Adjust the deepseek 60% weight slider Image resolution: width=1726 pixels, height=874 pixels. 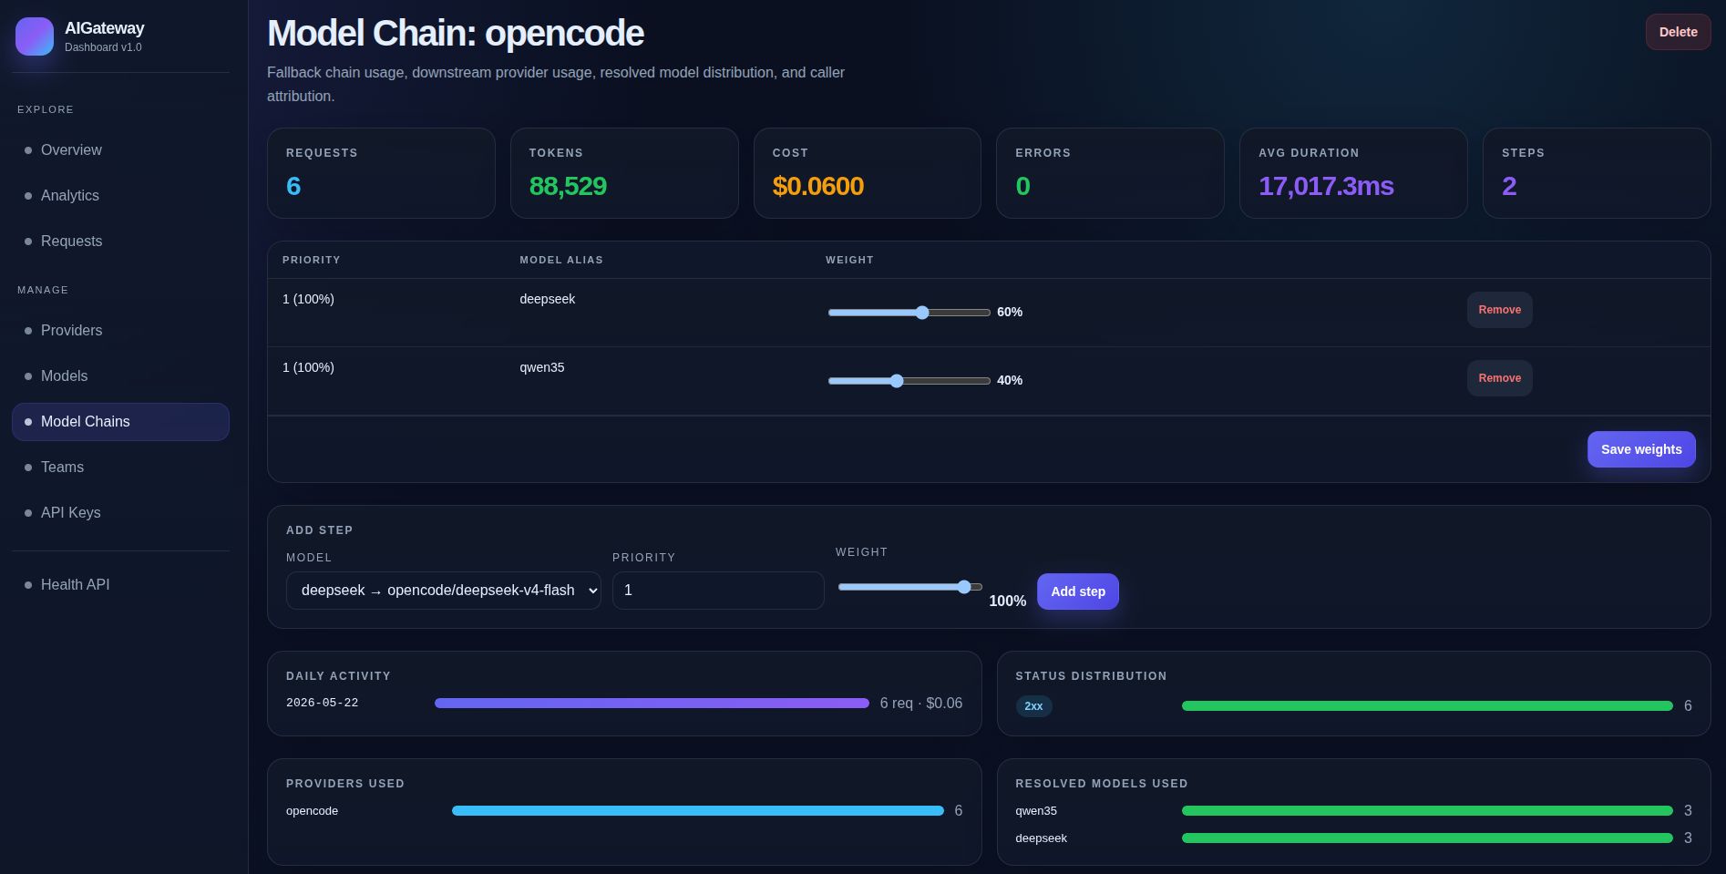[909, 313]
